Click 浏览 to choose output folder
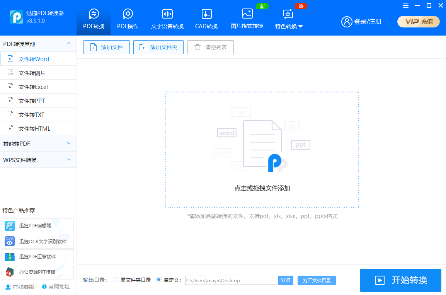 tap(285, 280)
